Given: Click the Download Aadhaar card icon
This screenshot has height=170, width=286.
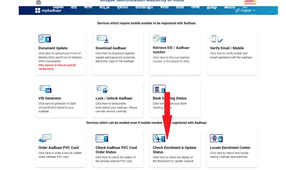Looking at the screenshot, I should click(102, 39).
